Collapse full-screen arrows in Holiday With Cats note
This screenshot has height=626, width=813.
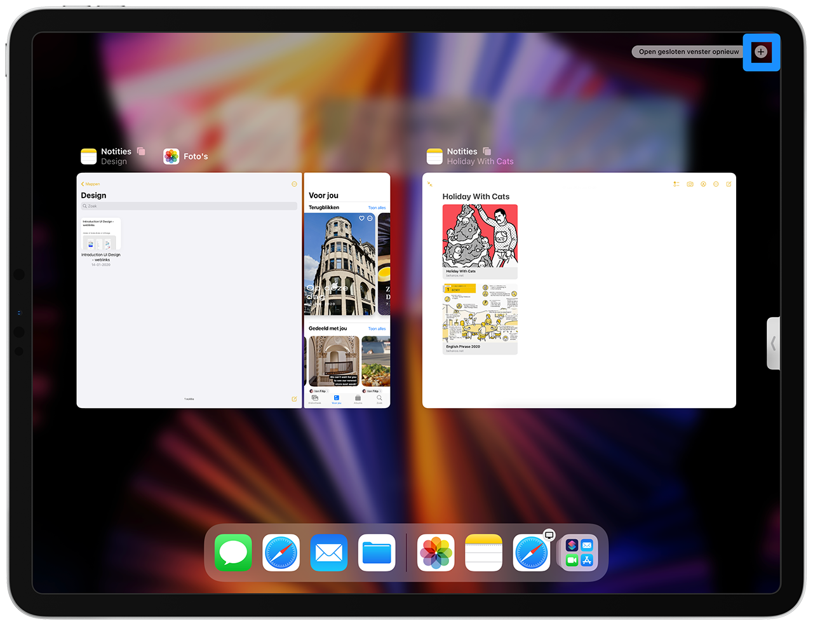430,184
